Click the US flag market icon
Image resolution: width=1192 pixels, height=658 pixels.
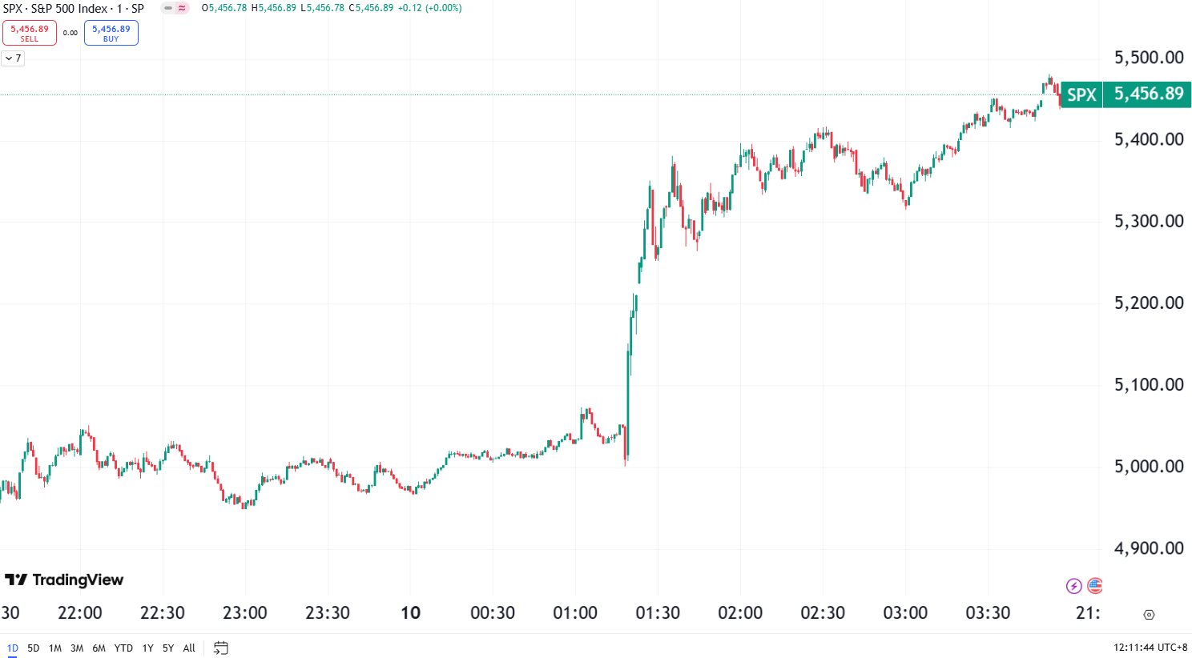1096,586
